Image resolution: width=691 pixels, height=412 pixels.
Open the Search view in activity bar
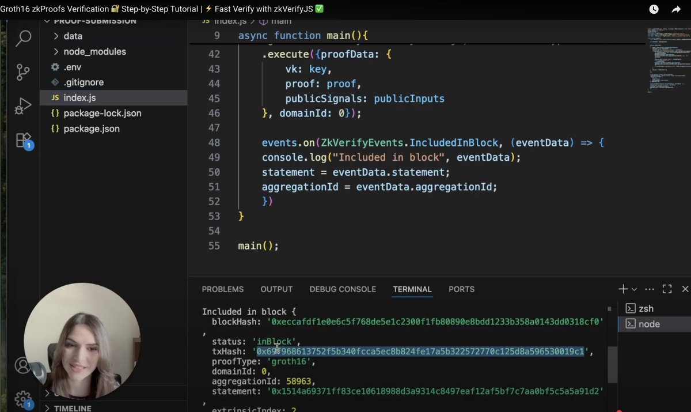click(x=23, y=38)
